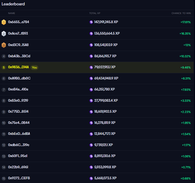Click the yellow rank 5 badge
Viewport: 195px width, 183px height.
click(x=4, y=67)
